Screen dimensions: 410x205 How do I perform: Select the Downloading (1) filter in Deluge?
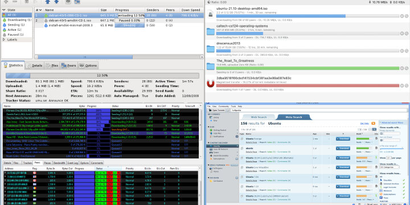click(x=17, y=20)
